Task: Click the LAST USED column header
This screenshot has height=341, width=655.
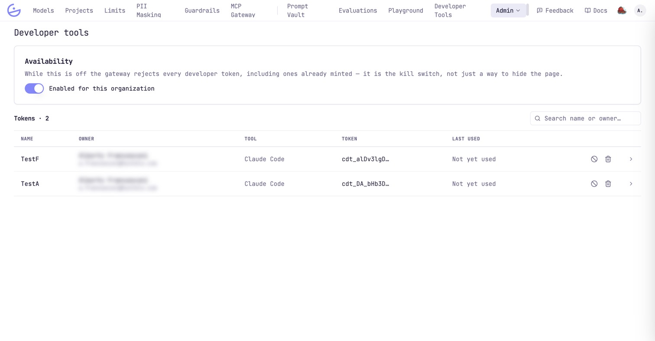Action: click(466, 139)
